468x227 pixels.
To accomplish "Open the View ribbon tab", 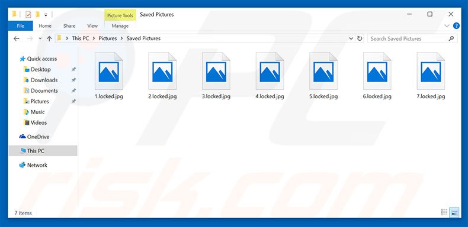I will coord(92,26).
